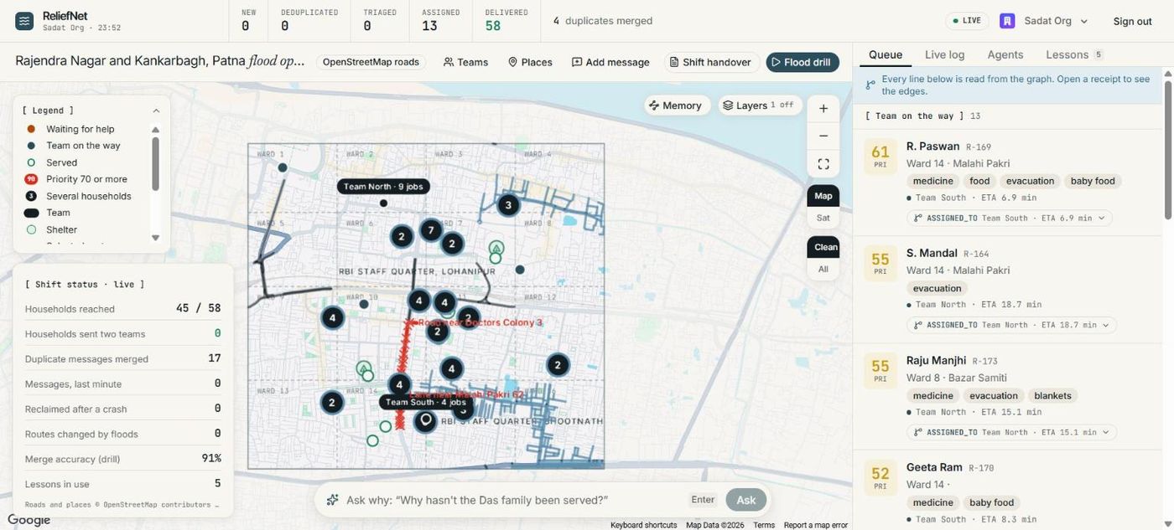Viewport: 1174px width, 530px height.
Task: Expand R. Paswan ASSIGNED_TO receipt
Action: pyautogui.click(x=1010, y=218)
